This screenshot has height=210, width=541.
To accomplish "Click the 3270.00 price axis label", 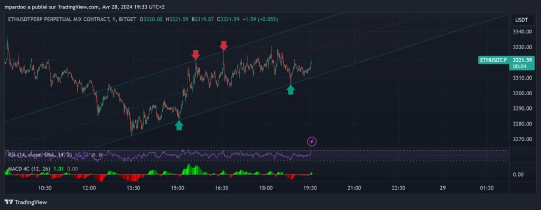I will pyautogui.click(x=521, y=139).
